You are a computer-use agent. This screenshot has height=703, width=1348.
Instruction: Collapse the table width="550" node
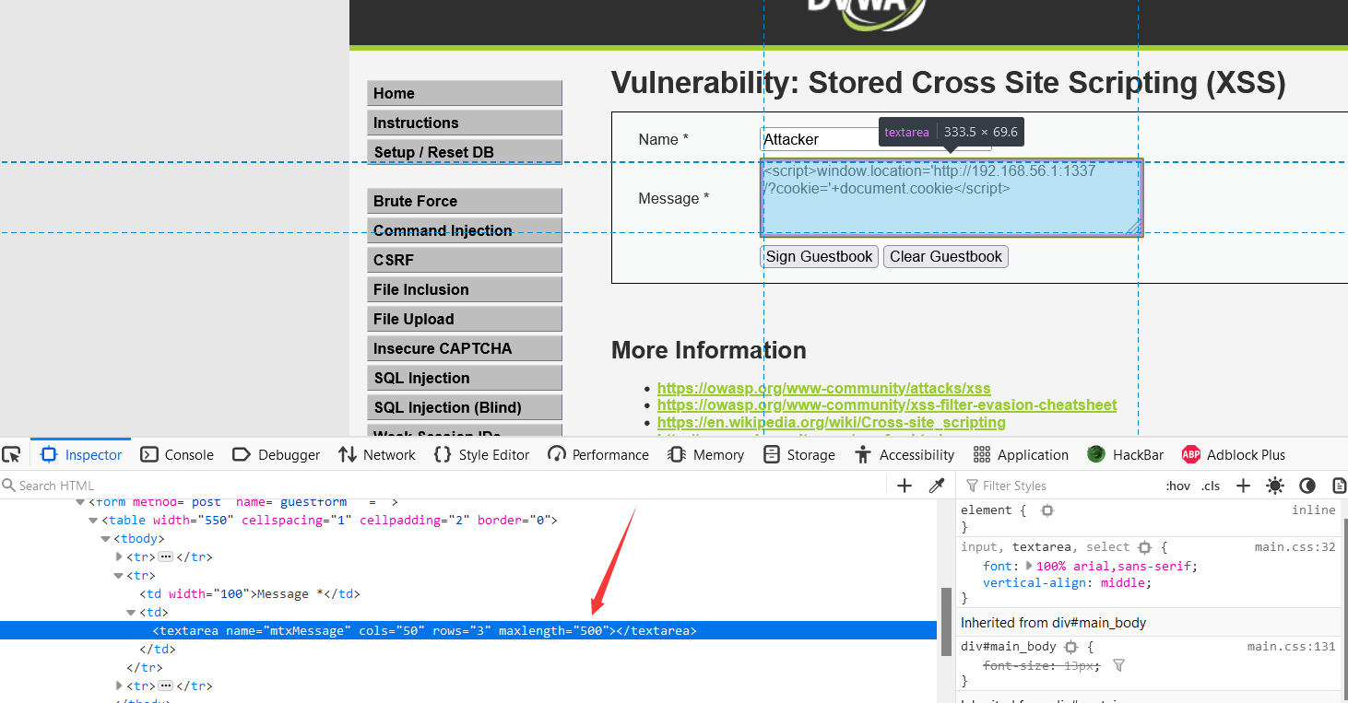tap(93, 520)
